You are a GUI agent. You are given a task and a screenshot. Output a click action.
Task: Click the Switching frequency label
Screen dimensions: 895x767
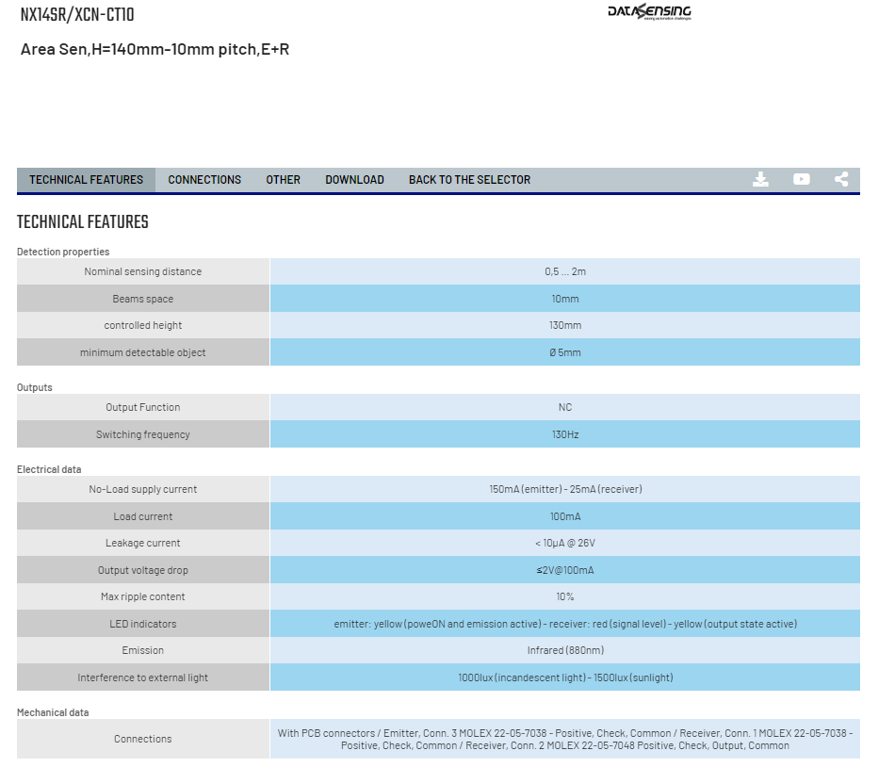click(x=142, y=435)
